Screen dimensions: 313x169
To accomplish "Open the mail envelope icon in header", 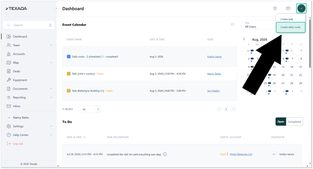I will click(288, 8).
